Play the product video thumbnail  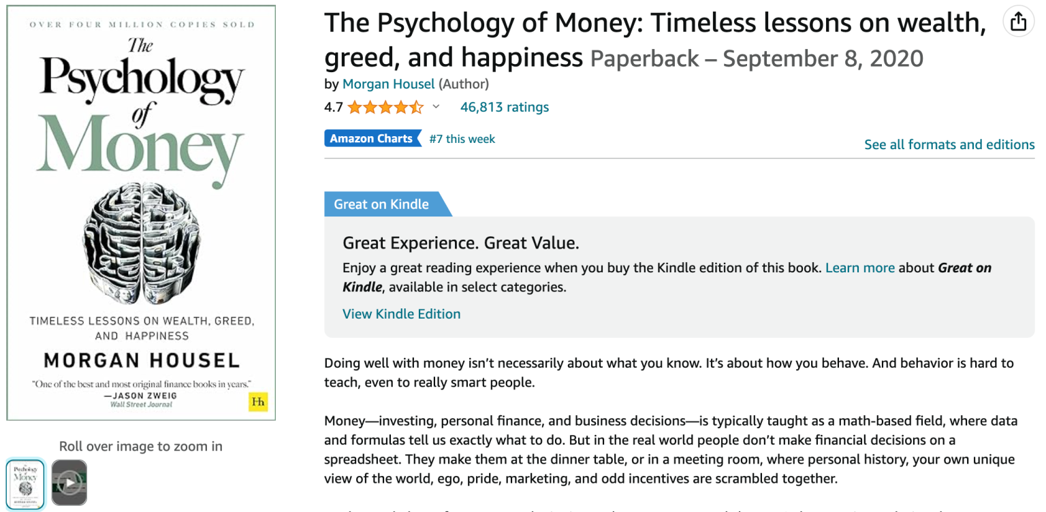[69, 483]
